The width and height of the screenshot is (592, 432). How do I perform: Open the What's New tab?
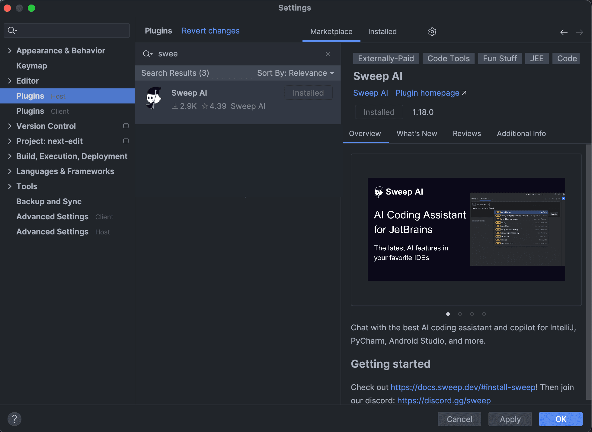pos(417,134)
